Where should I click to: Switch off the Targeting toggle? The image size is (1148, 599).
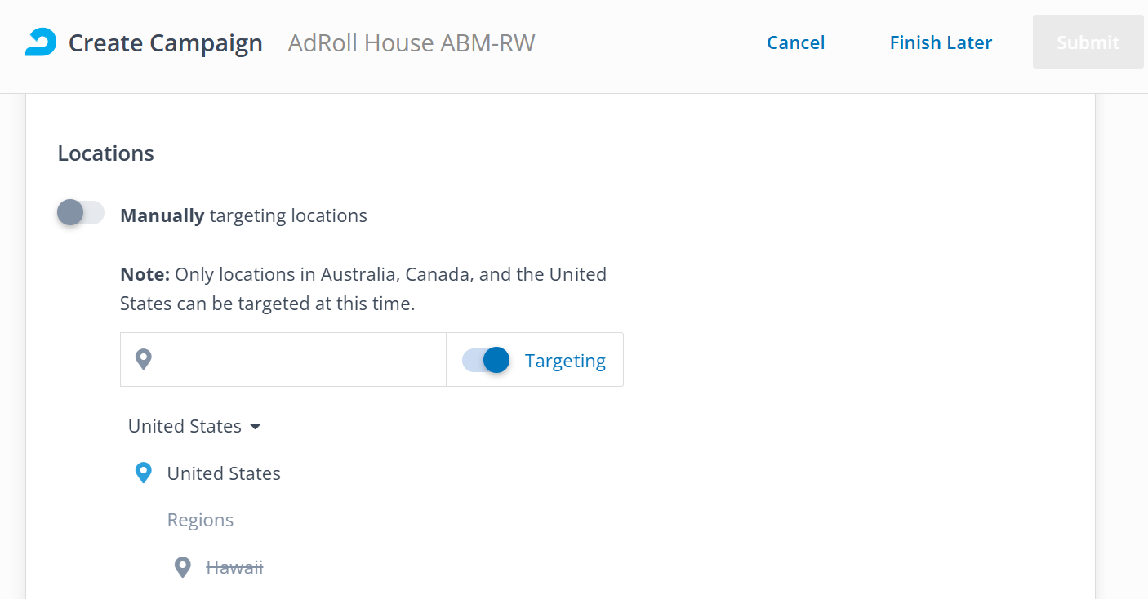[x=486, y=360]
